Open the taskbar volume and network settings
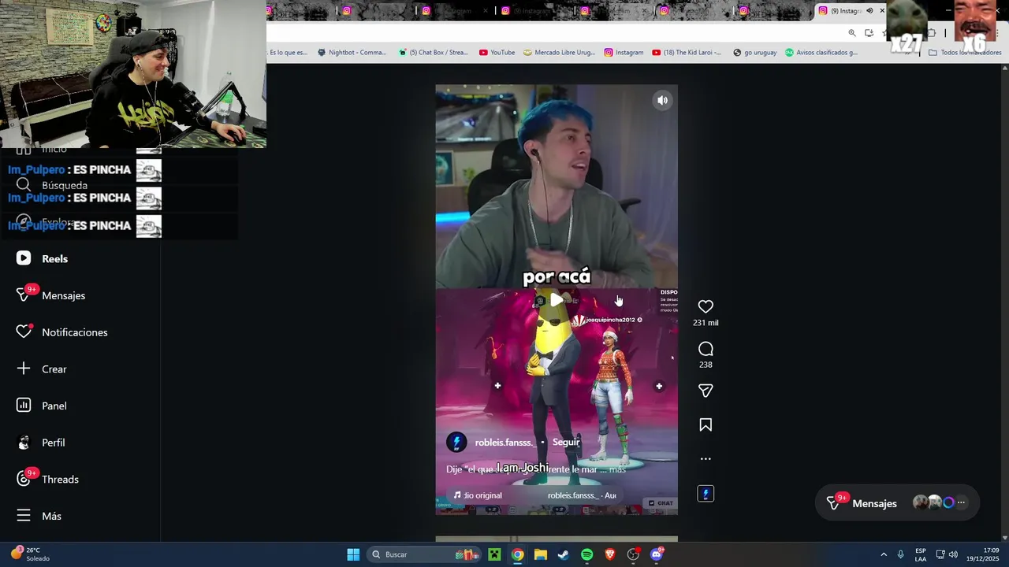 point(947,554)
